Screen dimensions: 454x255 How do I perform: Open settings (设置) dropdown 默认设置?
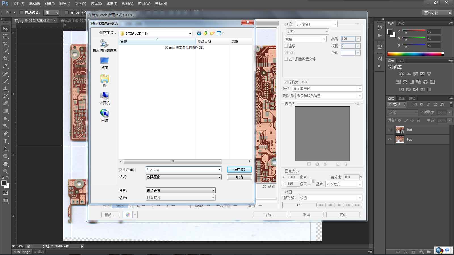(181, 190)
